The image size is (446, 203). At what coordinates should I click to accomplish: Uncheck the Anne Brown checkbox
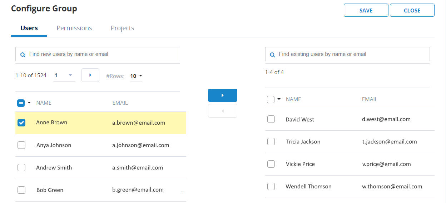tap(21, 123)
